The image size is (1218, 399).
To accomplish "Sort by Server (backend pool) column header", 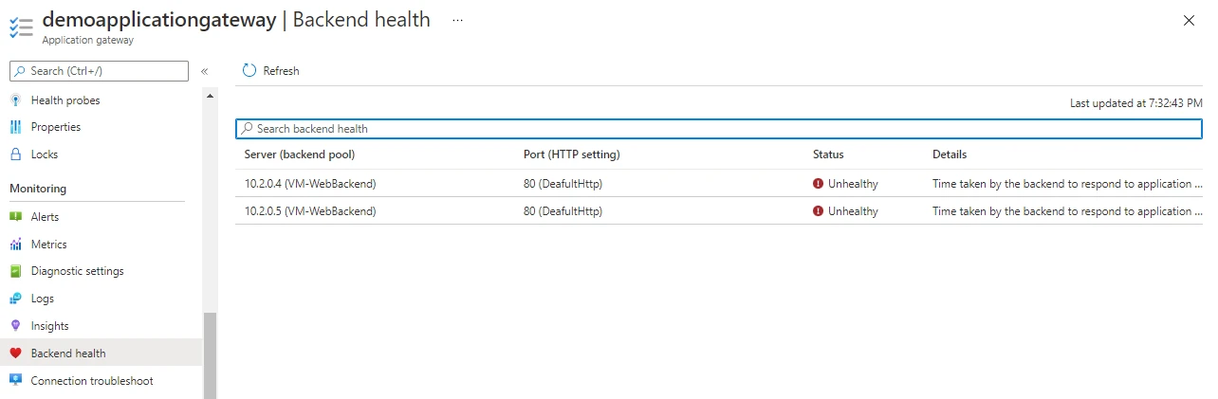I will (x=299, y=154).
